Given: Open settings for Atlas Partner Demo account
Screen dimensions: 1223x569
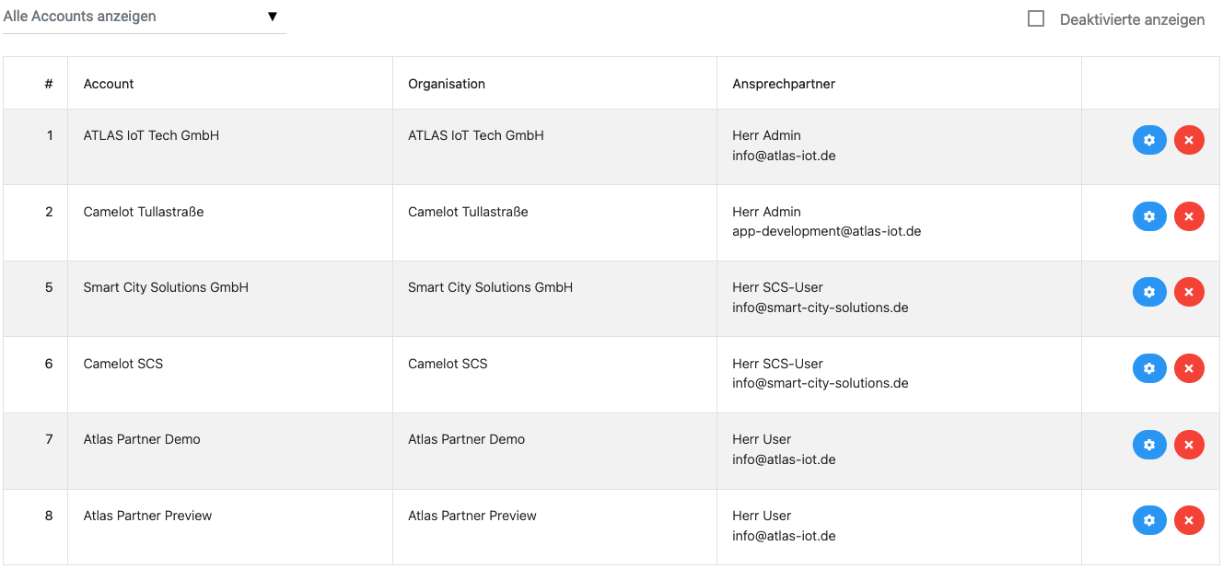Looking at the screenshot, I should click(1148, 445).
